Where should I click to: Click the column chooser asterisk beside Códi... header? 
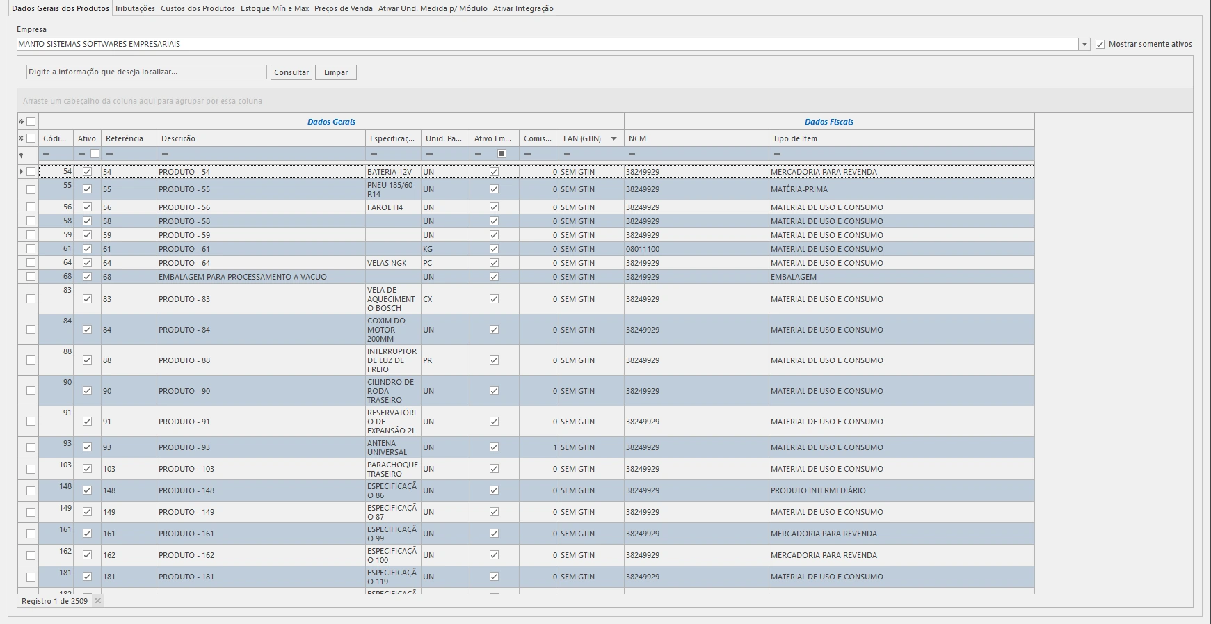[x=21, y=138]
